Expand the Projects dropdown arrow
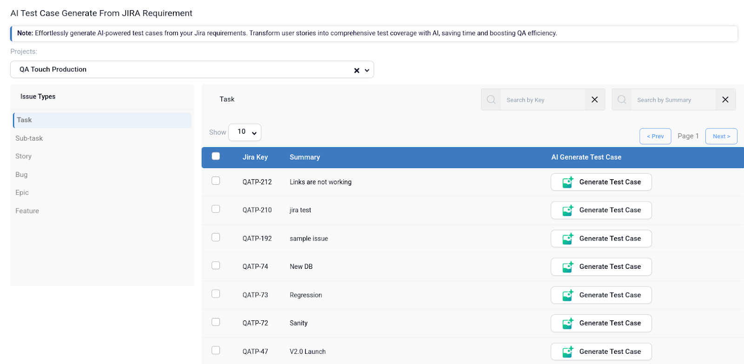744x364 pixels. click(x=367, y=71)
